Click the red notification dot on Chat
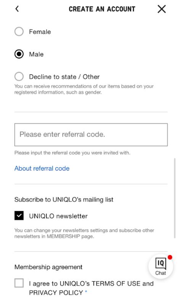The width and height of the screenshot is (185, 308). (x=170, y=257)
